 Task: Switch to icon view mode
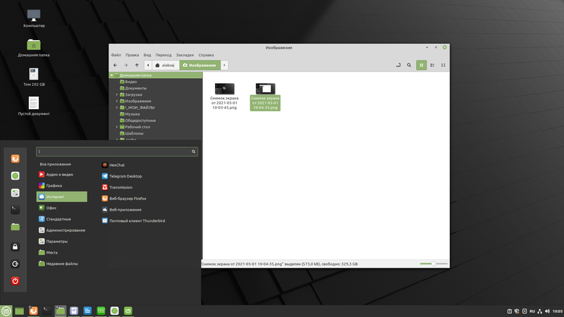[x=421, y=65]
